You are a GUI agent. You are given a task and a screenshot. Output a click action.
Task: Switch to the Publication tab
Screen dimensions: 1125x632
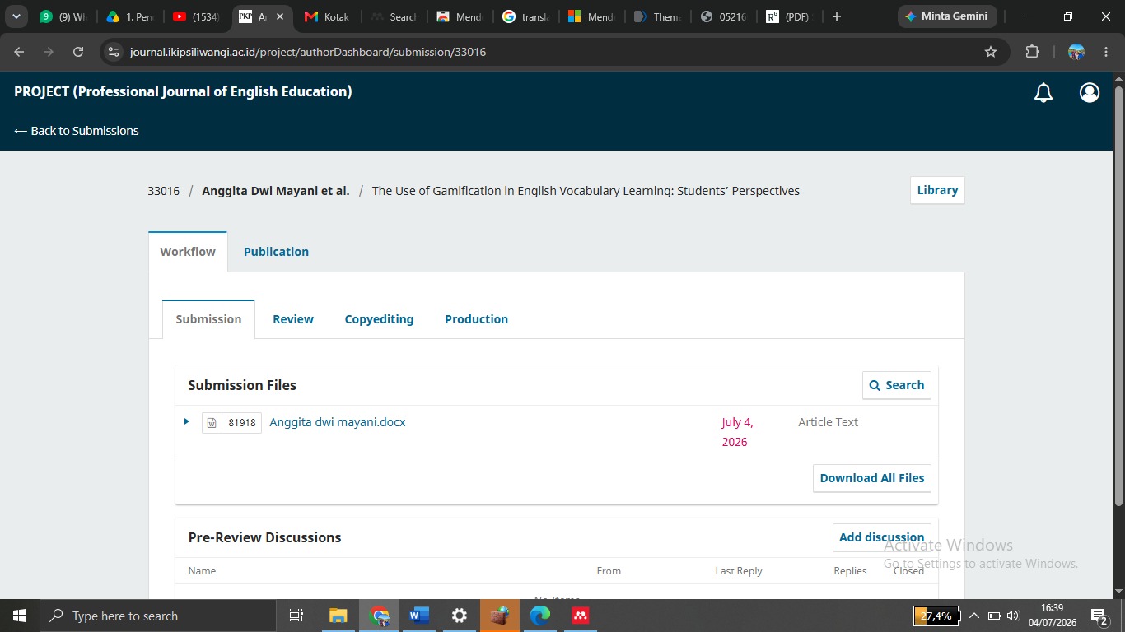point(276,252)
